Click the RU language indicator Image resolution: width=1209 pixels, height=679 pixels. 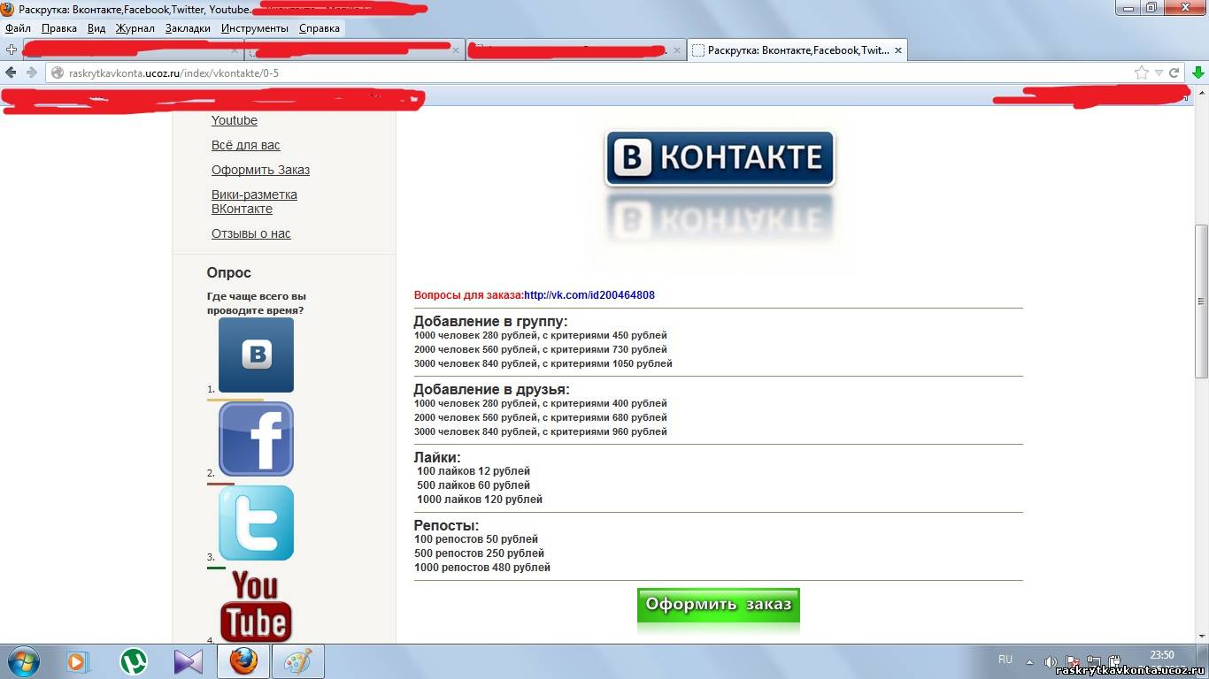click(x=1005, y=660)
